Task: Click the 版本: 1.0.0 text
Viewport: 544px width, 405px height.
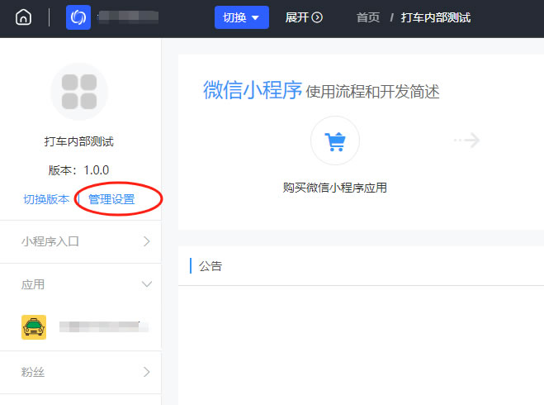Action: 78,170
